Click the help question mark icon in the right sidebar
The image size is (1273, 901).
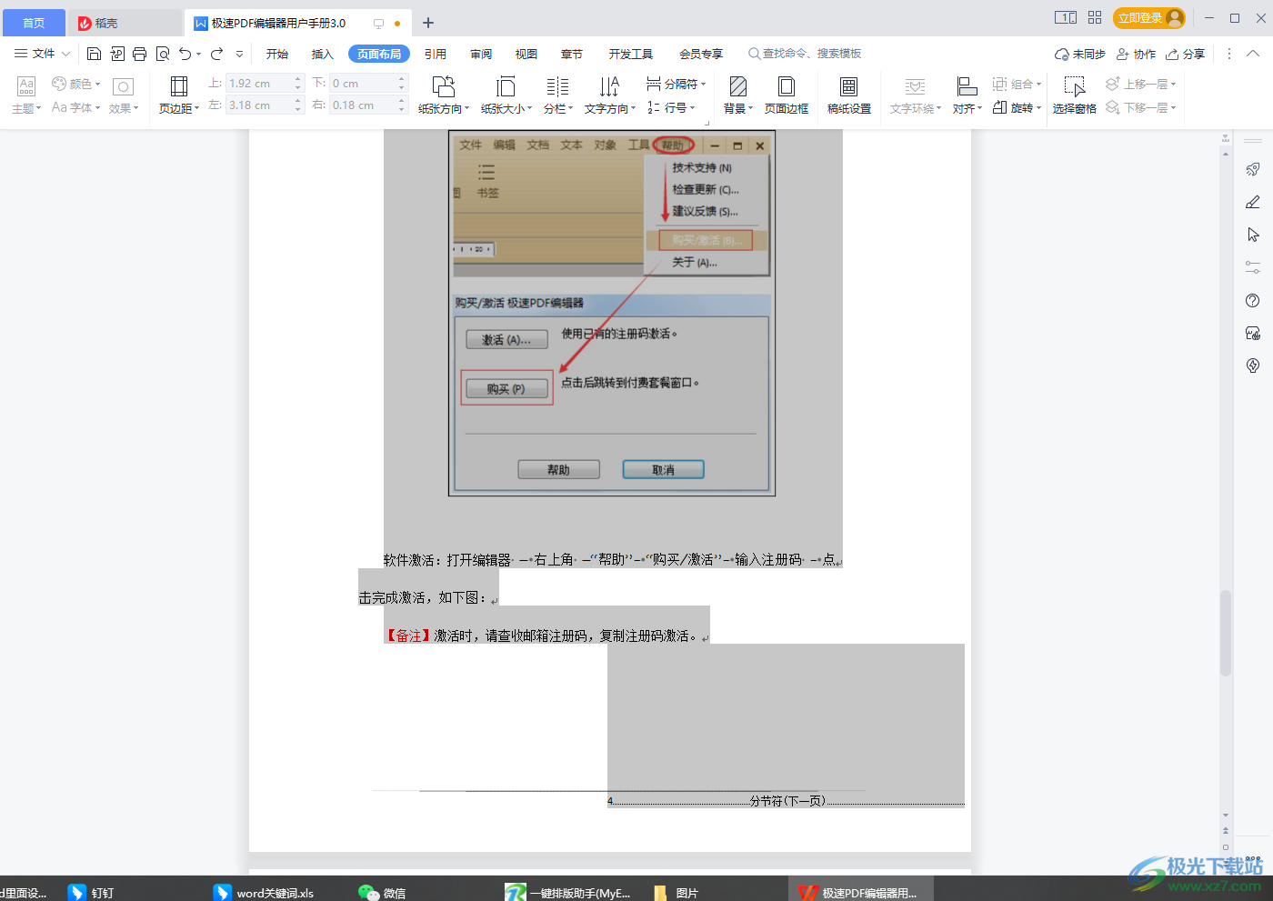coord(1253,300)
